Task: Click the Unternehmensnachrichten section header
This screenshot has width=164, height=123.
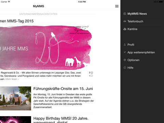Action: coord(38,14)
